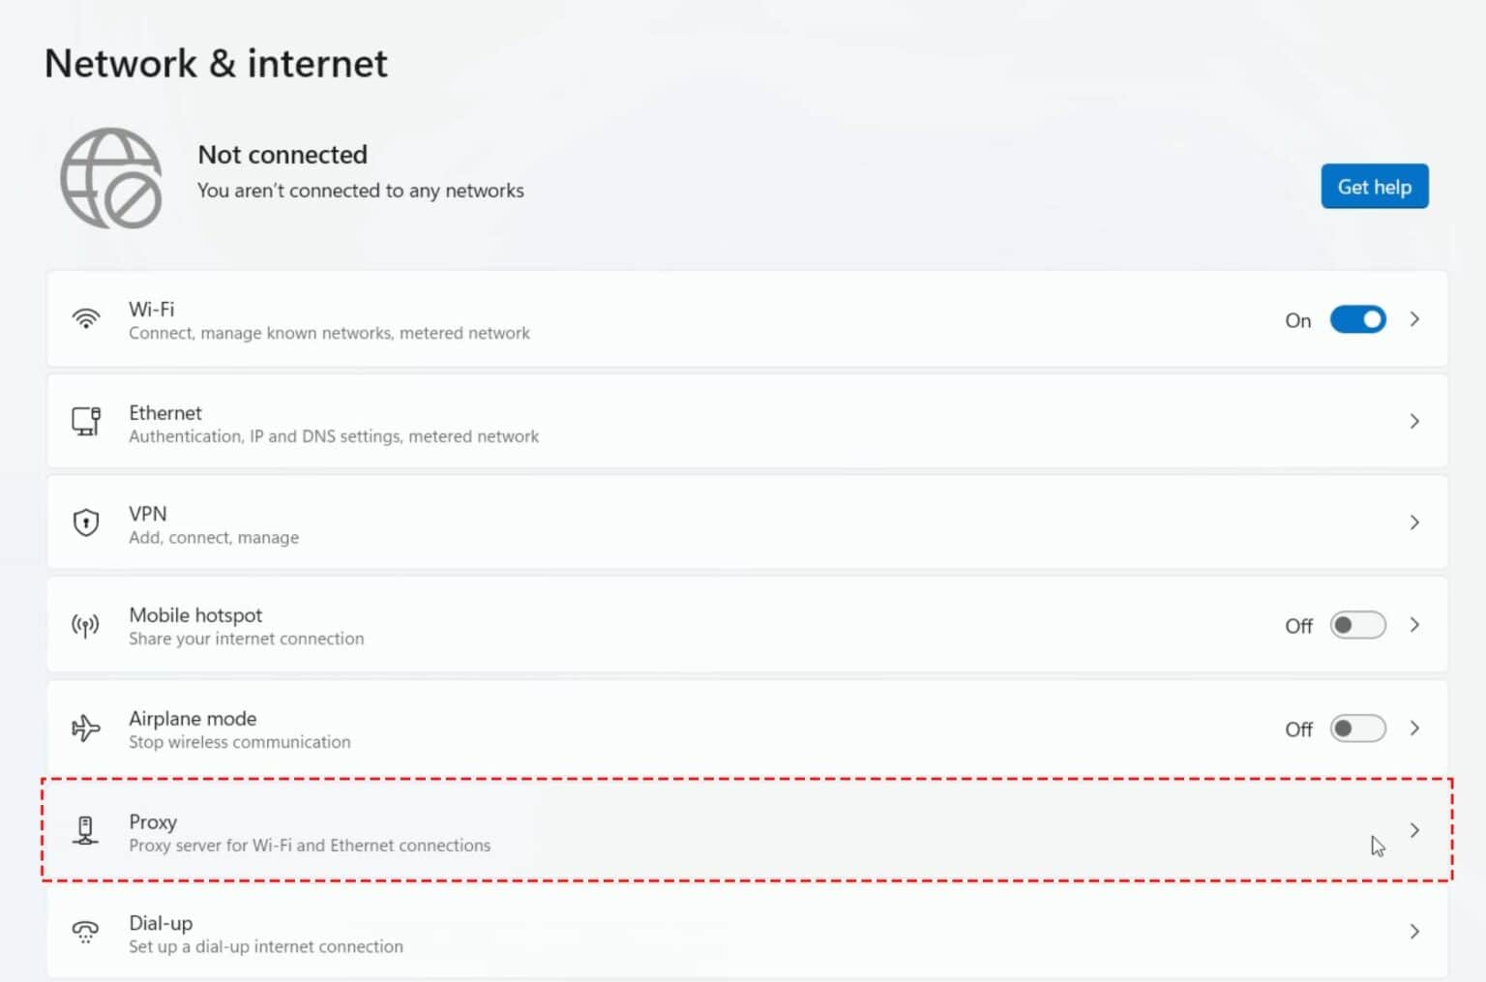
Task: Open Ethernet details via the chevron
Action: (x=1414, y=421)
